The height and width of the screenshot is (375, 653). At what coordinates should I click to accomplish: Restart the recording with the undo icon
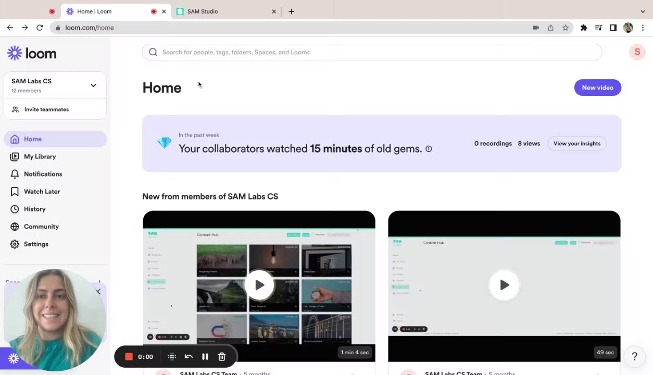tap(189, 357)
